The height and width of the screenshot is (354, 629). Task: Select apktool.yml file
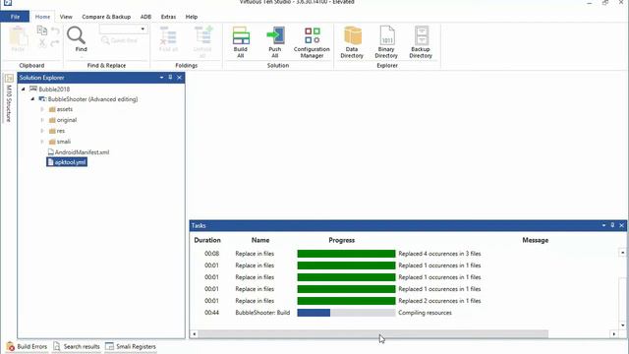coord(67,162)
